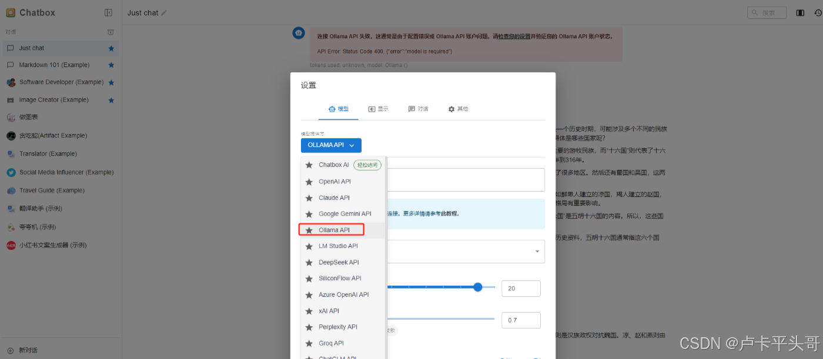The width and height of the screenshot is (823, 359).
Task: Click 小红书文案生成器 avatar icon
Action: point(11,245)
